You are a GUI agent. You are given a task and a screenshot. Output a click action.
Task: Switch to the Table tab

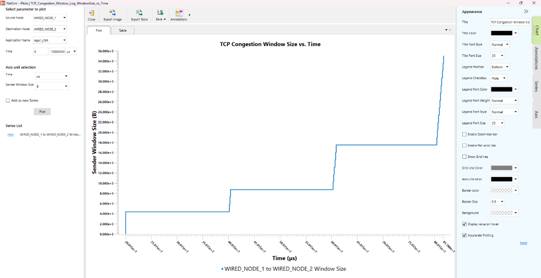(123, 31)
